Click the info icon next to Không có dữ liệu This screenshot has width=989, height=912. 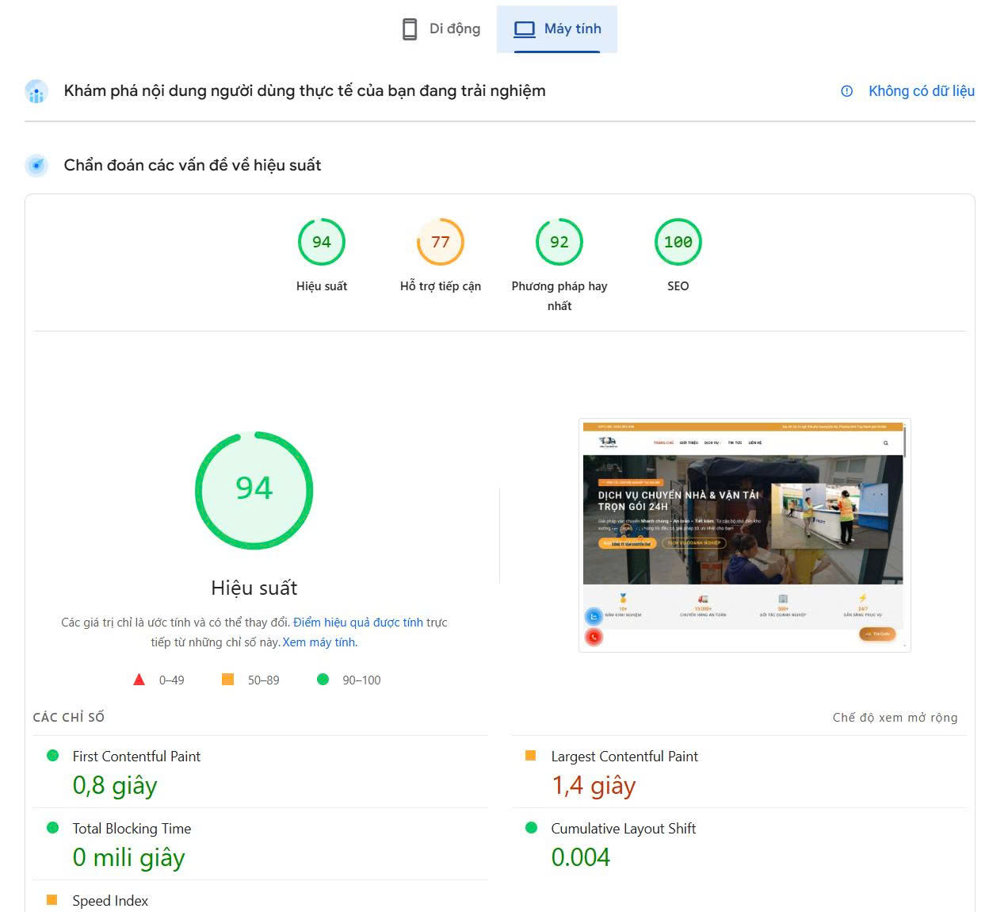coord(845,91)
